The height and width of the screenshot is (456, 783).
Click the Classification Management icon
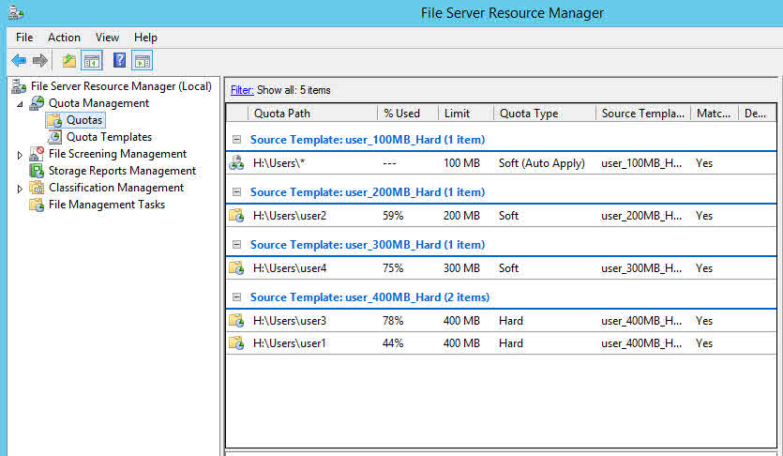click(x=37, y=188)
